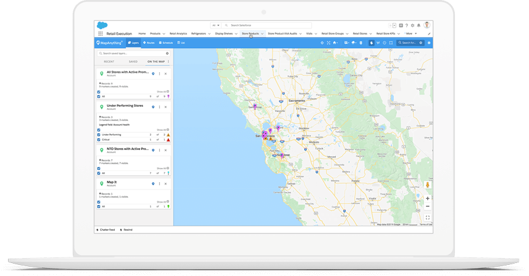This screenshot has height=276, width=529.
Task: Click the Salesforce cloud logo
Action: [102, 25]
